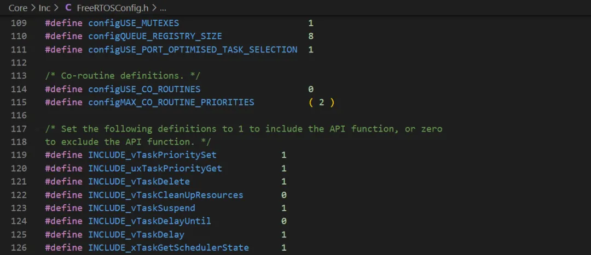
Task: Open the Inc folder breadcrumb
Action: 44,8
